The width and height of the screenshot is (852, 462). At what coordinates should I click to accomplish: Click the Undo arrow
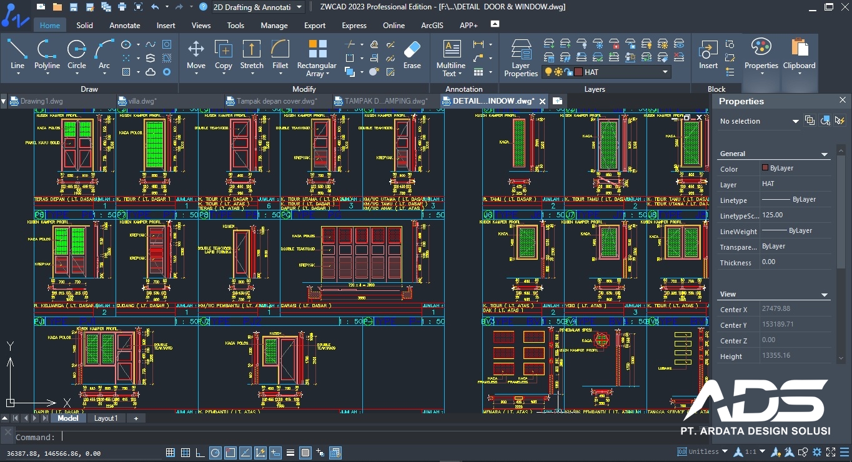155,7
